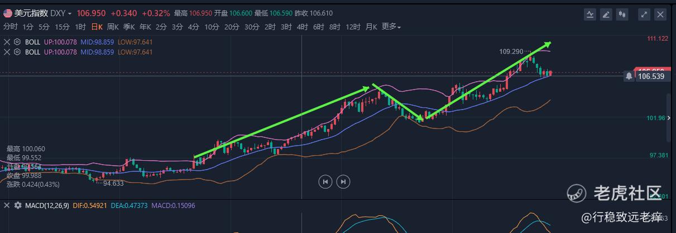
Task: Click the 开盘 106.600 open value
Action: [x=234, y=13]
